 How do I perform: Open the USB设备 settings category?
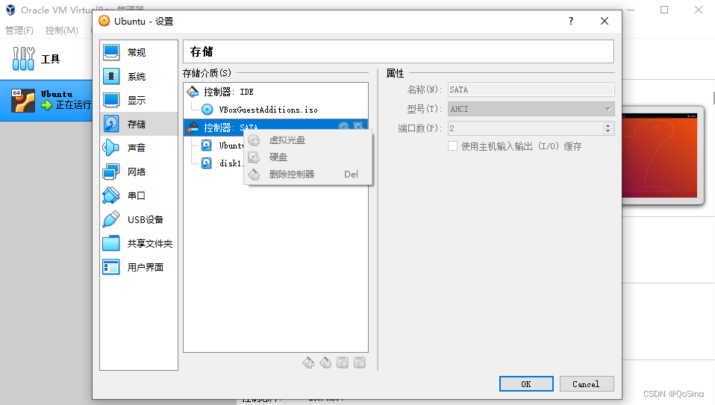pos(139,219)
